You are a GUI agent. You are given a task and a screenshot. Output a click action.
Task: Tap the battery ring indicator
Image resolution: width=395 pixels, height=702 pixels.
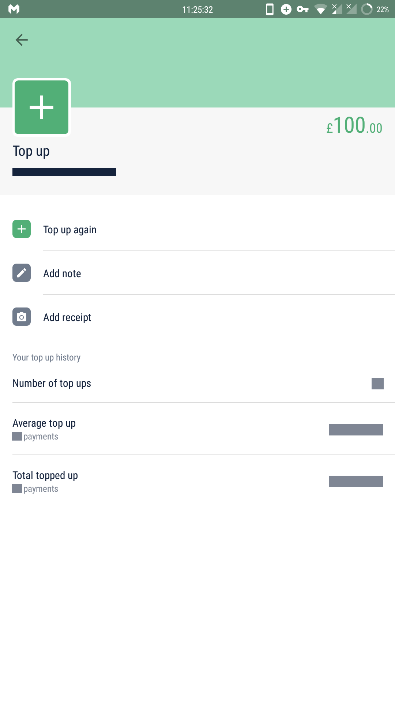(x=366, y=9)
